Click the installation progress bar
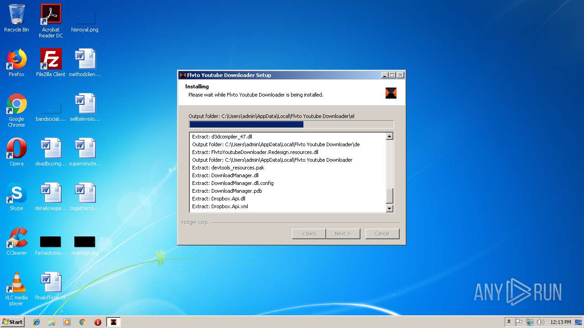The image size is (584, 328). (291, 124)
